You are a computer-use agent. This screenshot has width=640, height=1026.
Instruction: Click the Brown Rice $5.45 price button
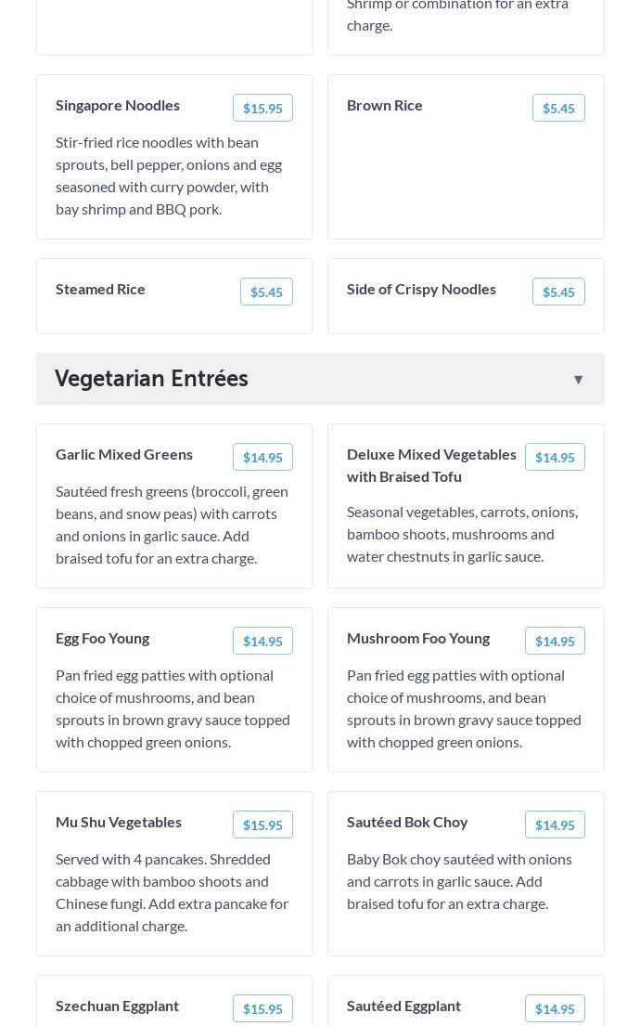pyautogui.click(x=558, y=108)
